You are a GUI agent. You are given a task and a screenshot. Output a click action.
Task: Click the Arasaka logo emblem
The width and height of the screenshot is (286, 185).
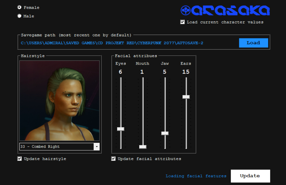186,11
